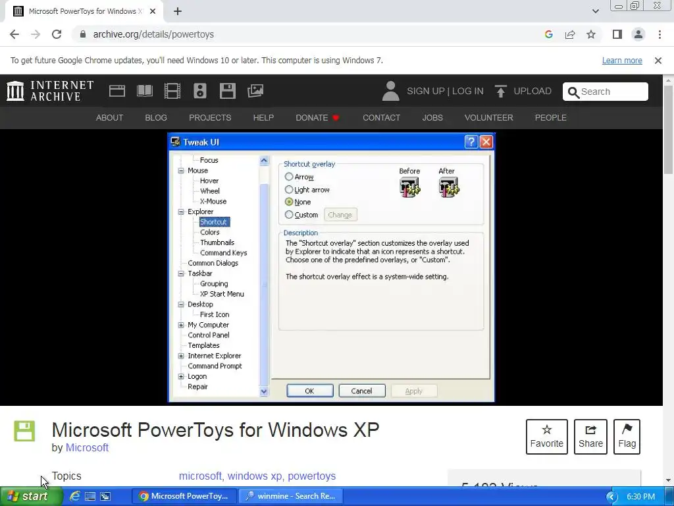Expand hidden tray icons arrow
The image size is (674, 506).
tap(611, 497)
